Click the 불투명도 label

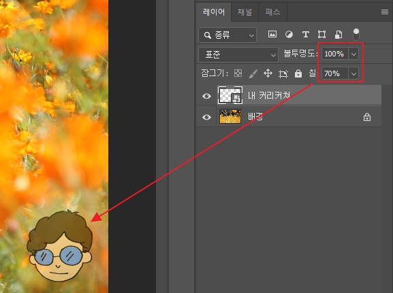(300, 54)
